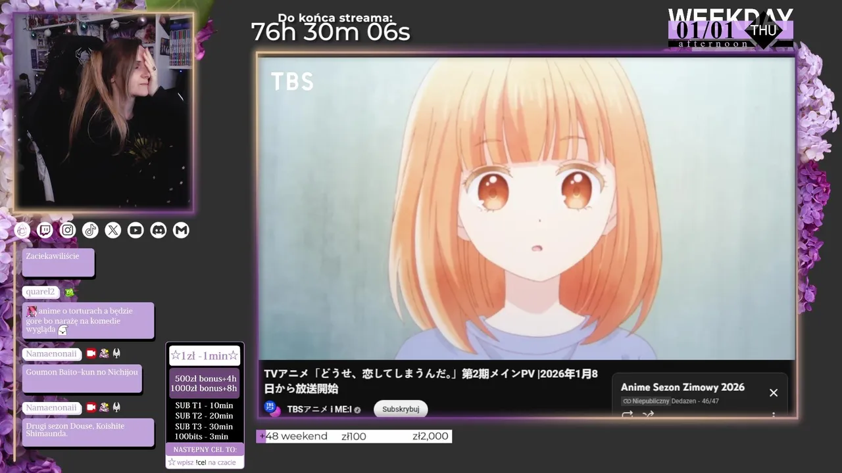
Task: Click the Goumon Baito-kun no Nichijou message
Action: click(x=82, y=378)
